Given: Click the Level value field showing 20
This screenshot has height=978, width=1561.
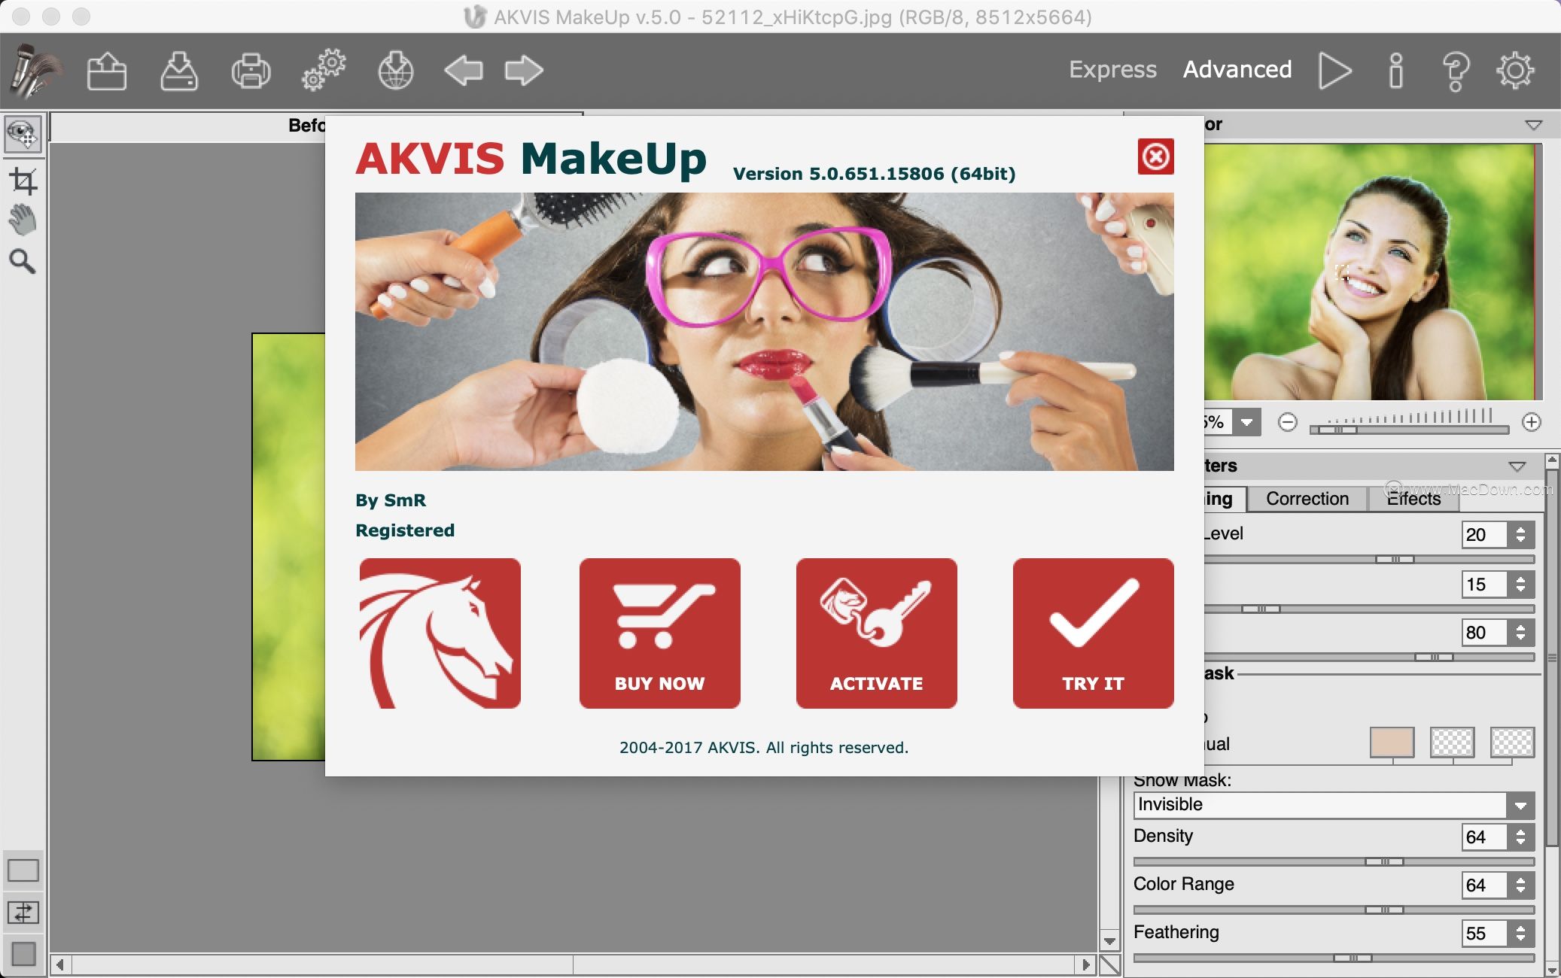Looking at the screenshot, I should point(1484,535).
